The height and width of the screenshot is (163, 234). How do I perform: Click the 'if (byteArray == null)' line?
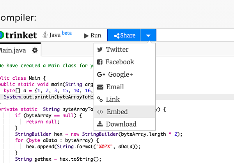tap(48, 115)
